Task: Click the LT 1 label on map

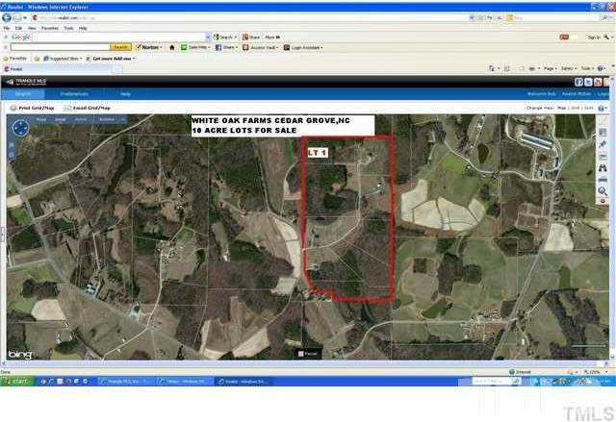Action: 318,153
